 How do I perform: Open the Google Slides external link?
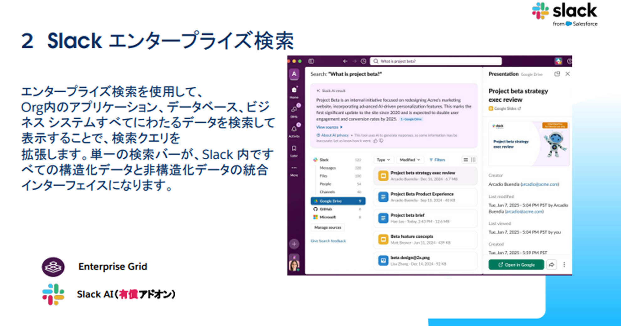505,109
